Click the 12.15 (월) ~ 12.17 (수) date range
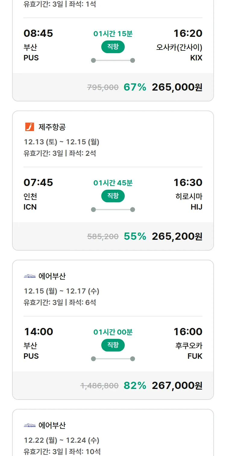The height and width of the screenshot is (456, 226). coord(61,291)
